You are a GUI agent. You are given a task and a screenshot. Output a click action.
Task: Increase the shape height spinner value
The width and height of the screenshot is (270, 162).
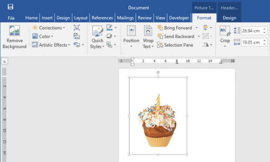[264, 29]
